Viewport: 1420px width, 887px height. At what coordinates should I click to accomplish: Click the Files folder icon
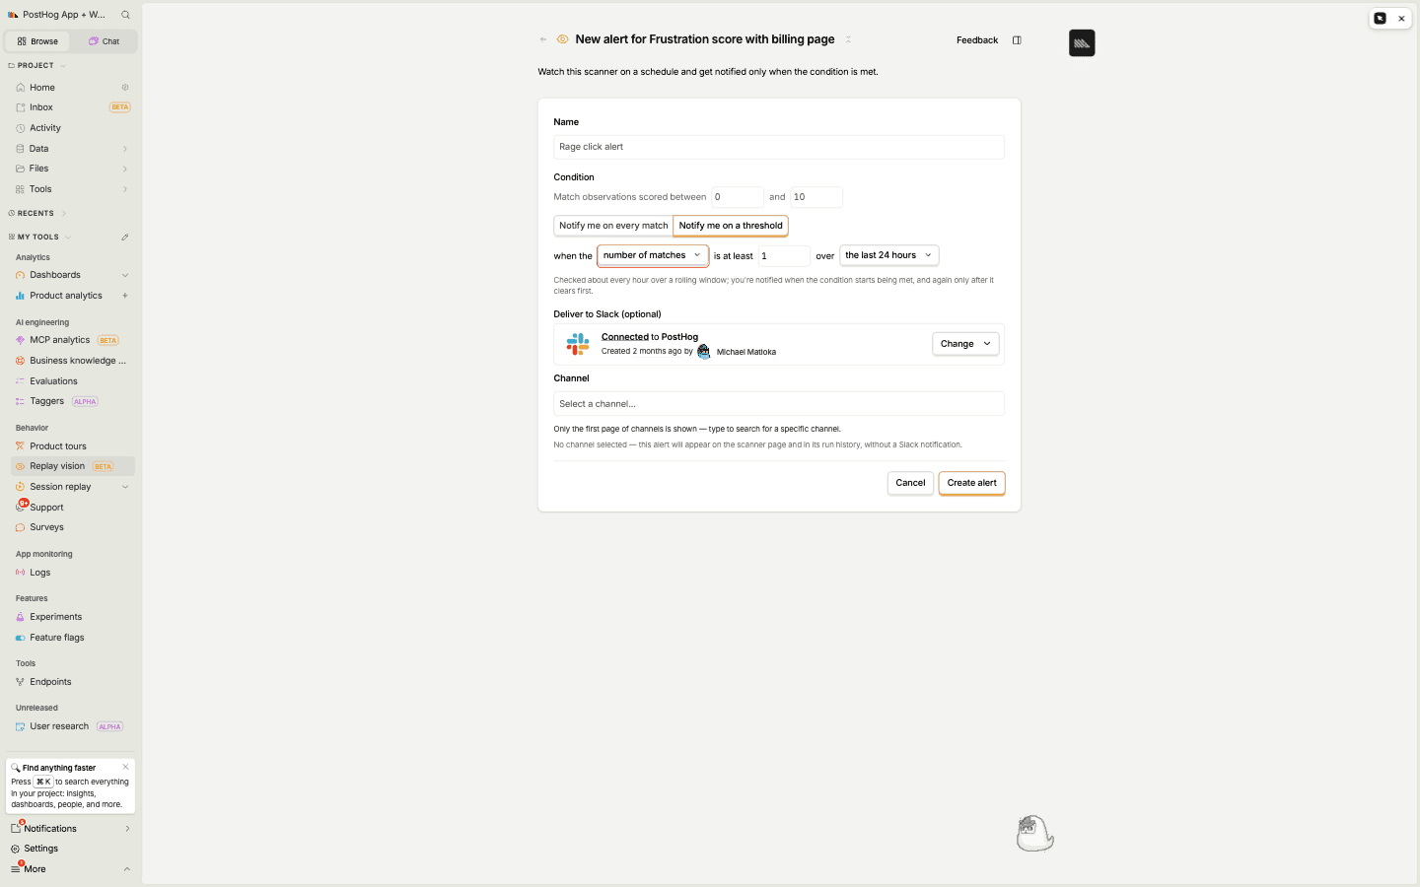tap(20, 169)
